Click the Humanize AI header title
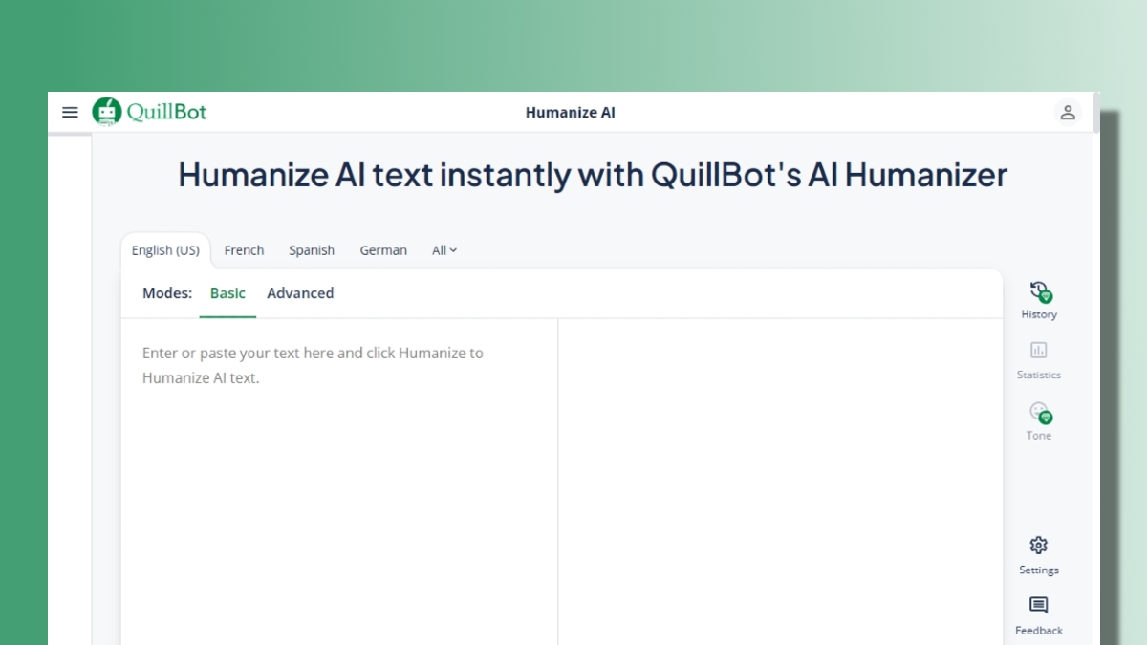1147x645 pixels. [570, 112]
